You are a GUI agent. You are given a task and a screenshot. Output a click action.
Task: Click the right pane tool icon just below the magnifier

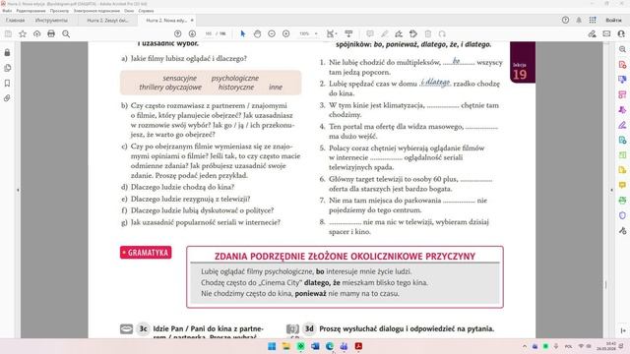click(622, 65)
